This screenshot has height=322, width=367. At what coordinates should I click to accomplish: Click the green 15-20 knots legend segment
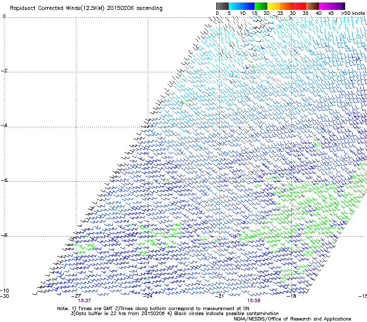261,6
